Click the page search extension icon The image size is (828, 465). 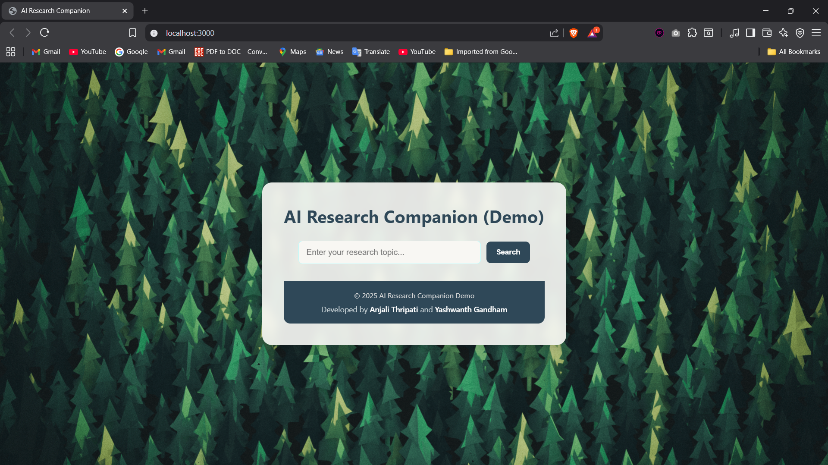tap(709, 33)
